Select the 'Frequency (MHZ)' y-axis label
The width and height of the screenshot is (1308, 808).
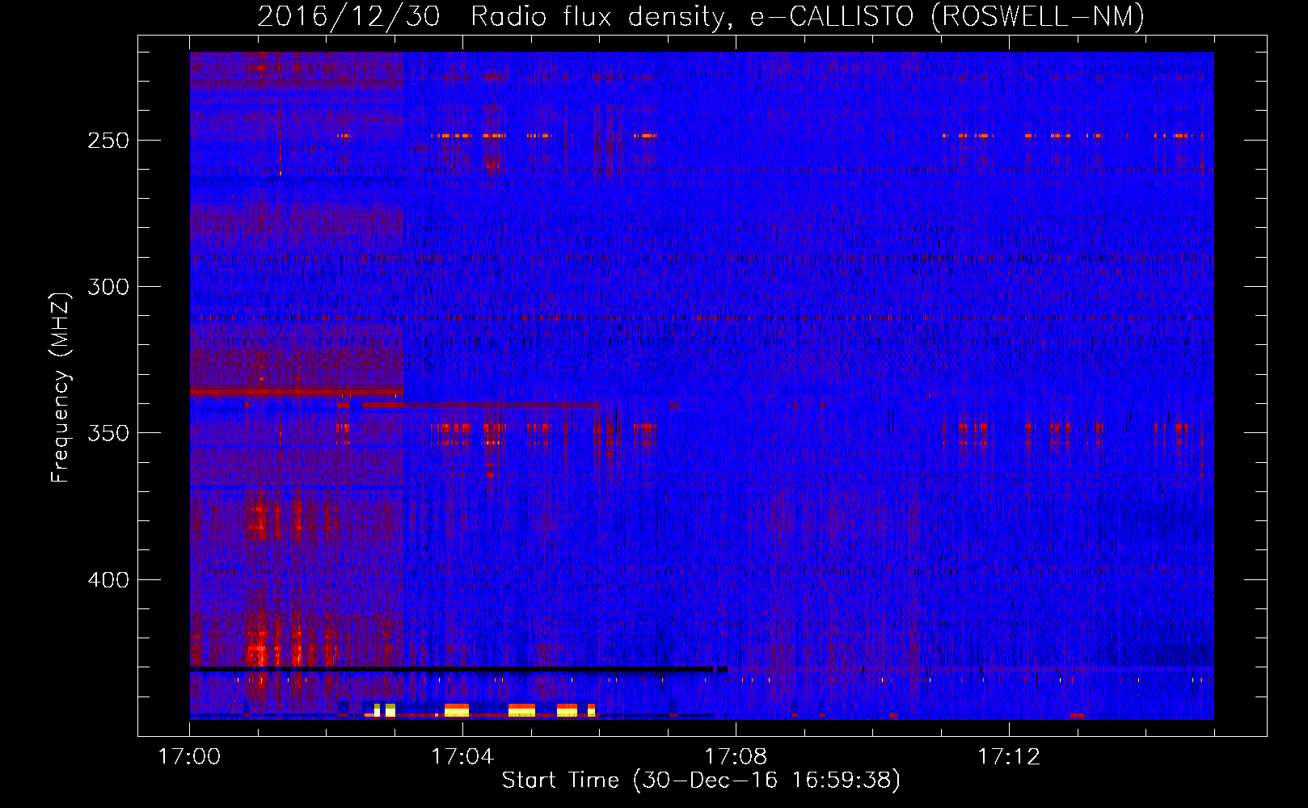click(61, 387)
